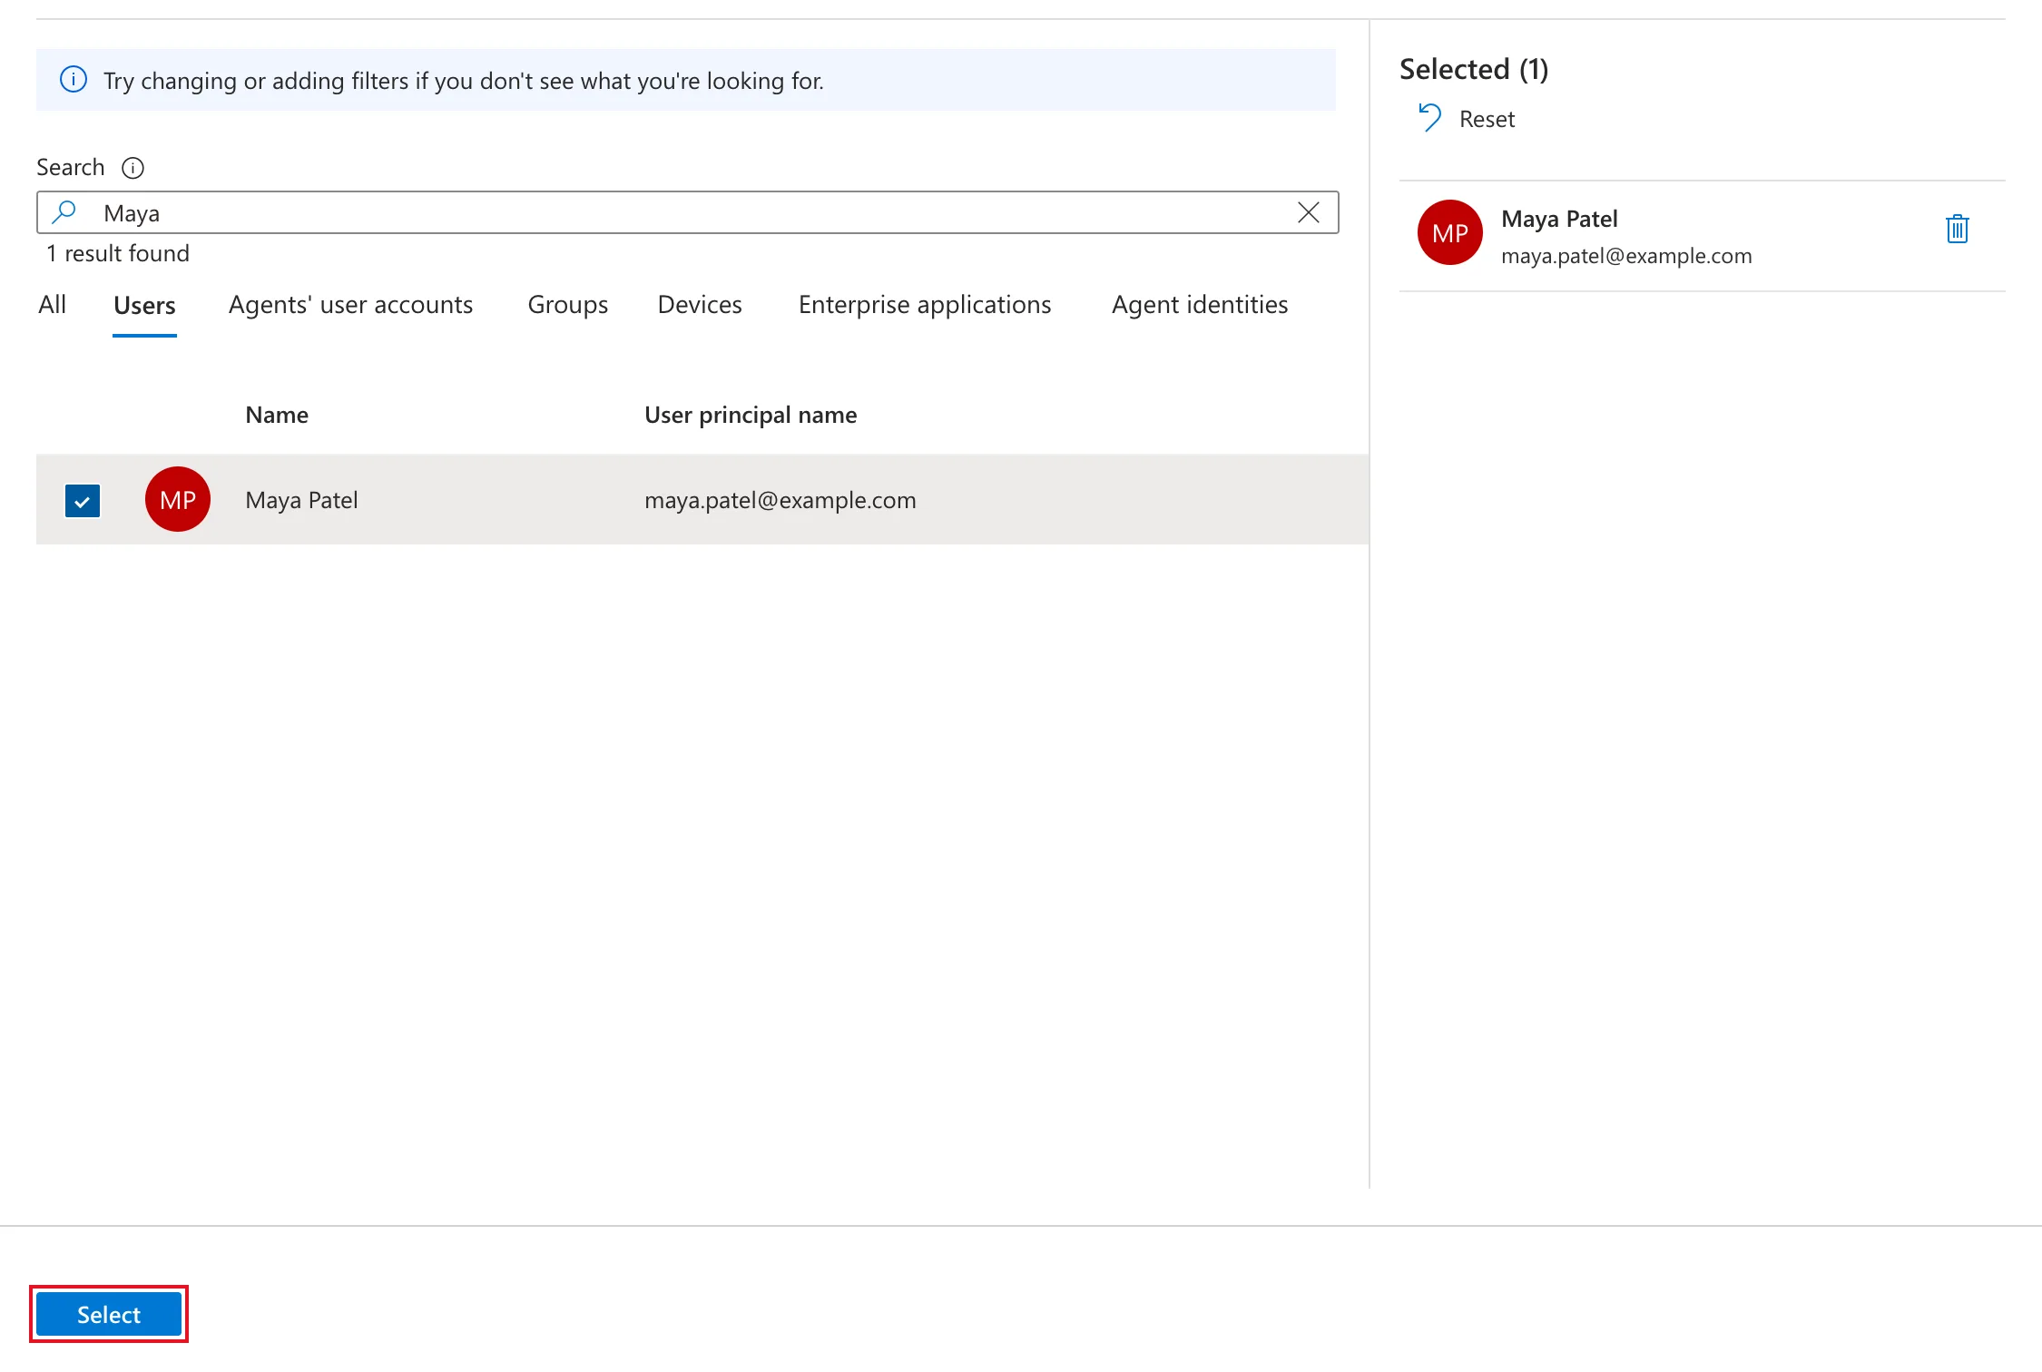Click the Reset undo arrow icon
This screenshot has height=1372, width=2042.
[1429, 118]
